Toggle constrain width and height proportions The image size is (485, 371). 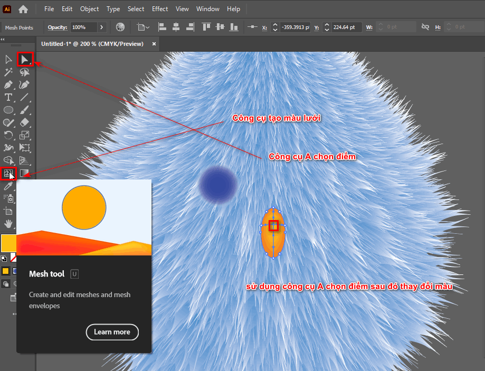(425, 27)
